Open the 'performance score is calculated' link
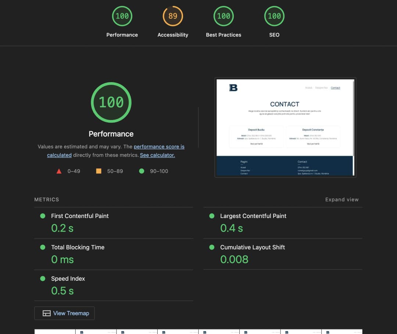Screen dimensions: 397x334 pyautogui.click(x=159, y=147)
